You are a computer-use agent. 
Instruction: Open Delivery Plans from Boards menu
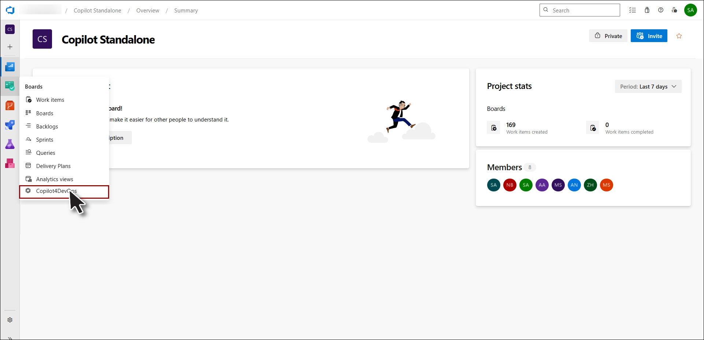point(53,166)
